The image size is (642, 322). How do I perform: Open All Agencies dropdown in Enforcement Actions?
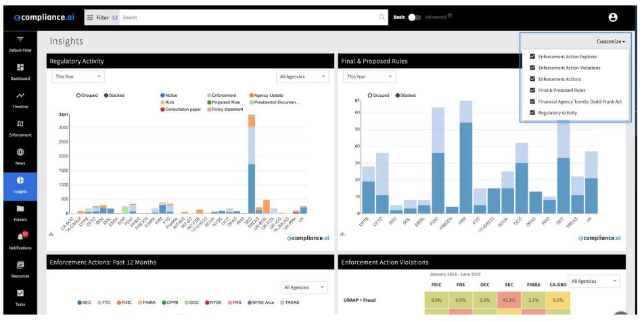(x=304, y=287)
